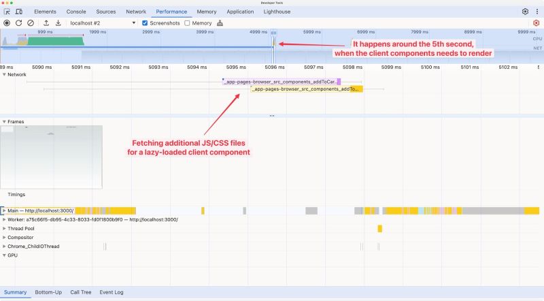Open capture settings red gear icon
This screenshot has height=301, width=544.
coord(536,23)
